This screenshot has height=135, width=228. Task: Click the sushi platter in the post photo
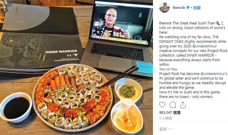pos(72,98)
